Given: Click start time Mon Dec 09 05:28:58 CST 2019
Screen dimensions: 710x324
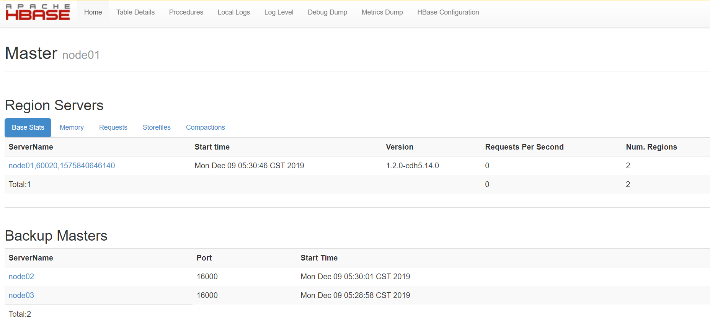Looking at the screenshot, I should (x=355, y=295).
